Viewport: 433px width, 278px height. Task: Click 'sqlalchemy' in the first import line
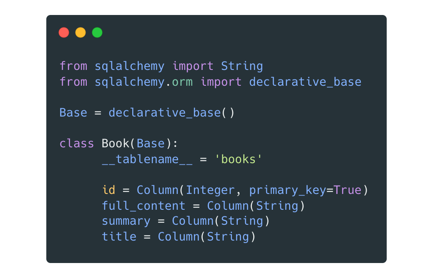pos(129,66)
